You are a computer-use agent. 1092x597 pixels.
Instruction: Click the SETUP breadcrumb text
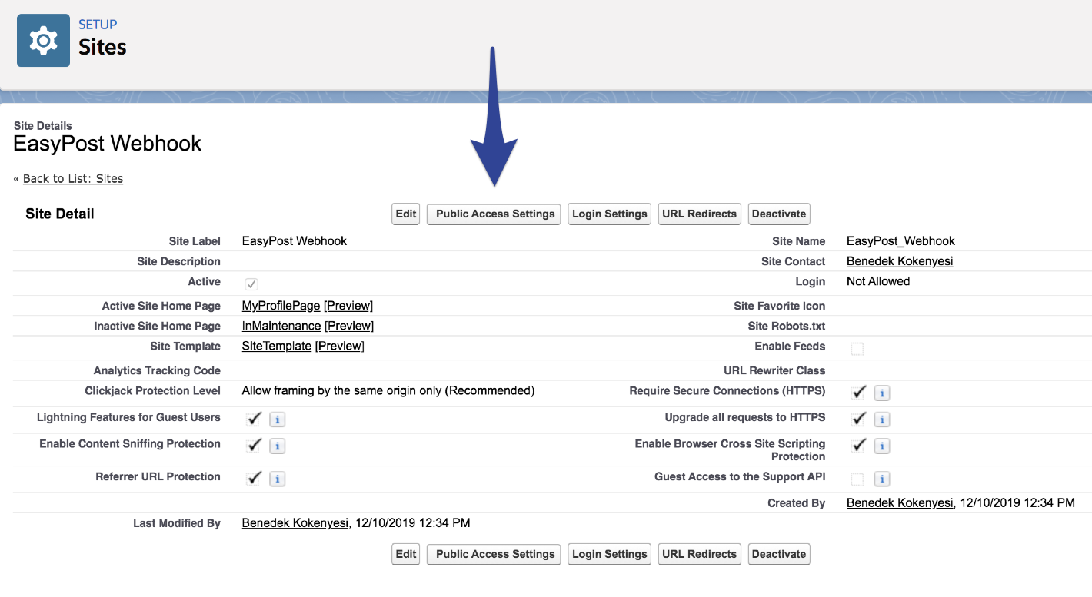[x=98, y=25]
